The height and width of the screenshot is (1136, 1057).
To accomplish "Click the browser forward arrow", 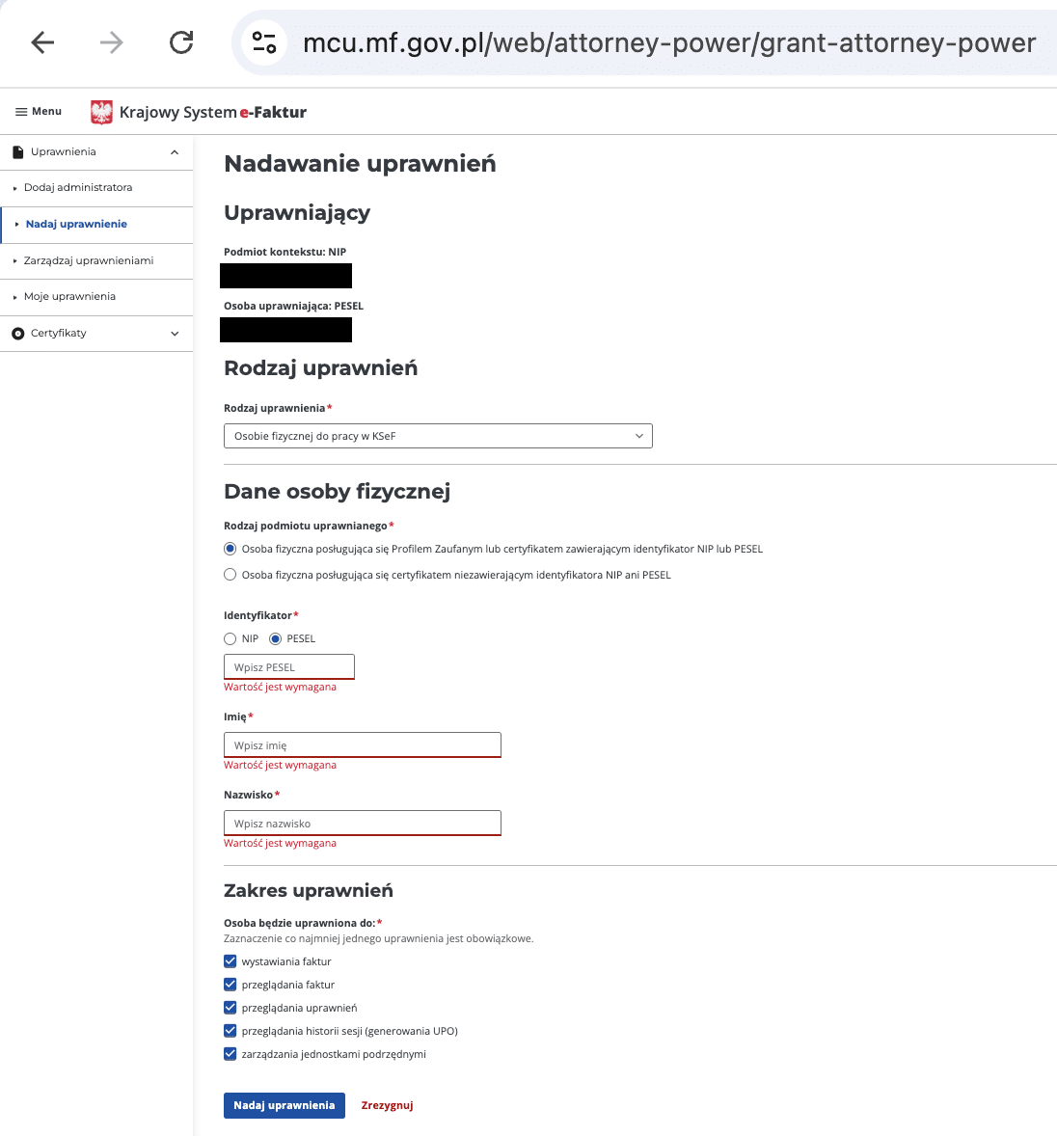I will click(112, 42).
